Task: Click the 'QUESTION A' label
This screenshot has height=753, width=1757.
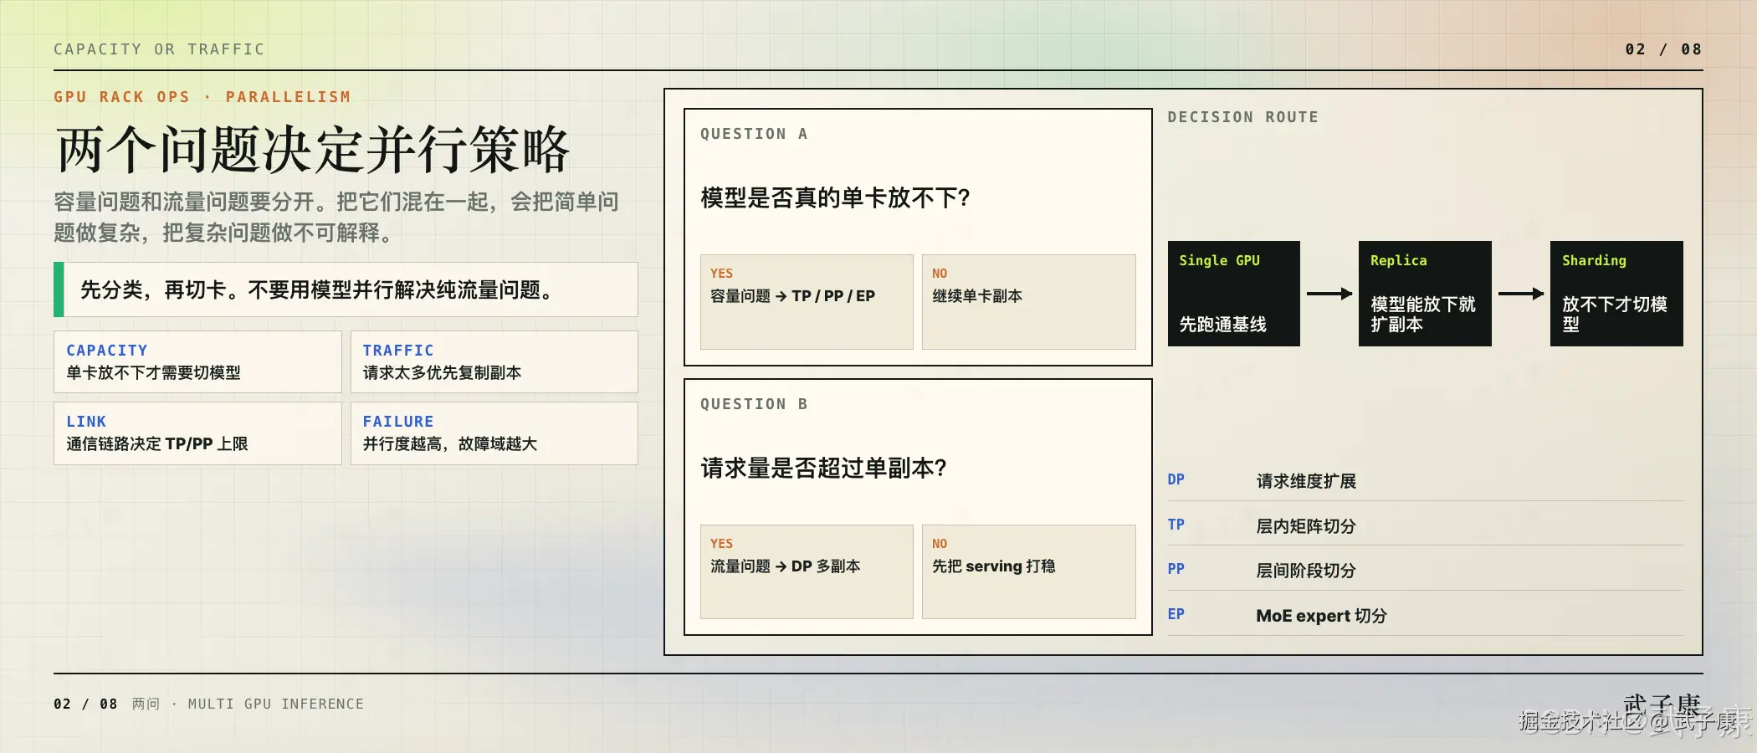Action: (x=754, y=134)
